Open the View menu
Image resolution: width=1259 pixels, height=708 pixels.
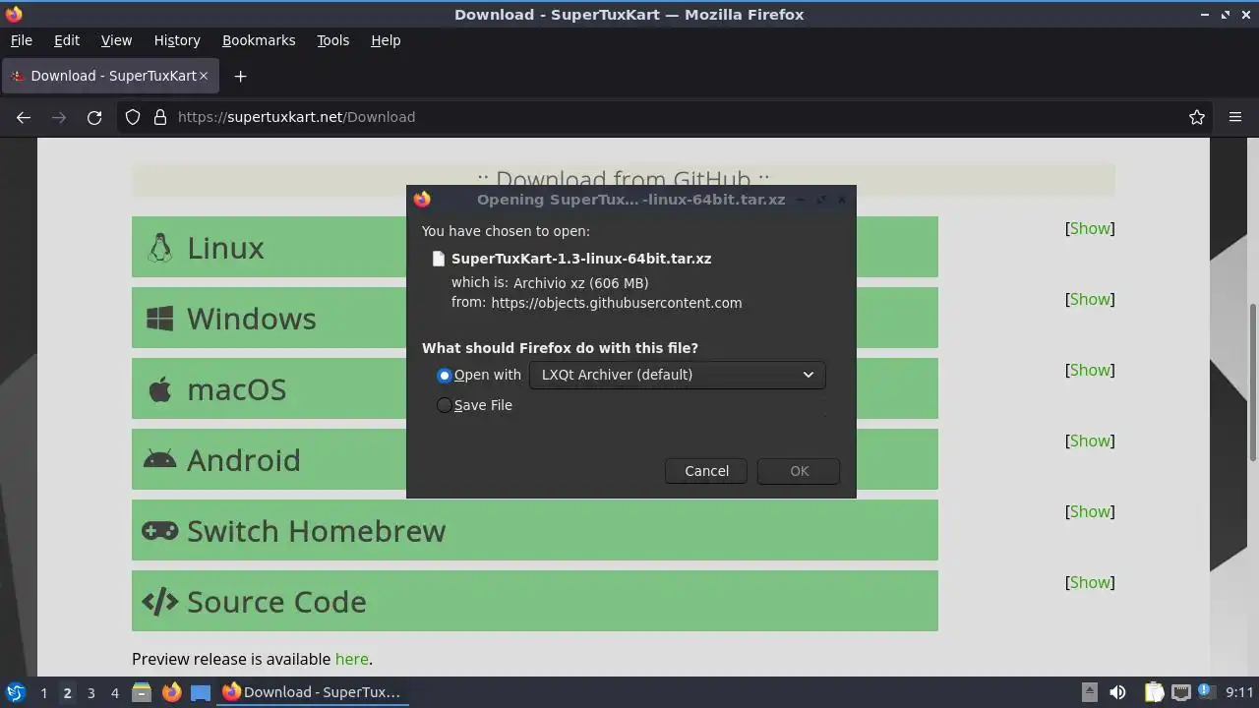(x=116, y=40)
